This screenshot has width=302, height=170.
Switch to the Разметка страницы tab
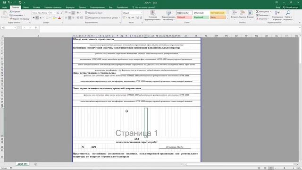(x=53, y=8)
